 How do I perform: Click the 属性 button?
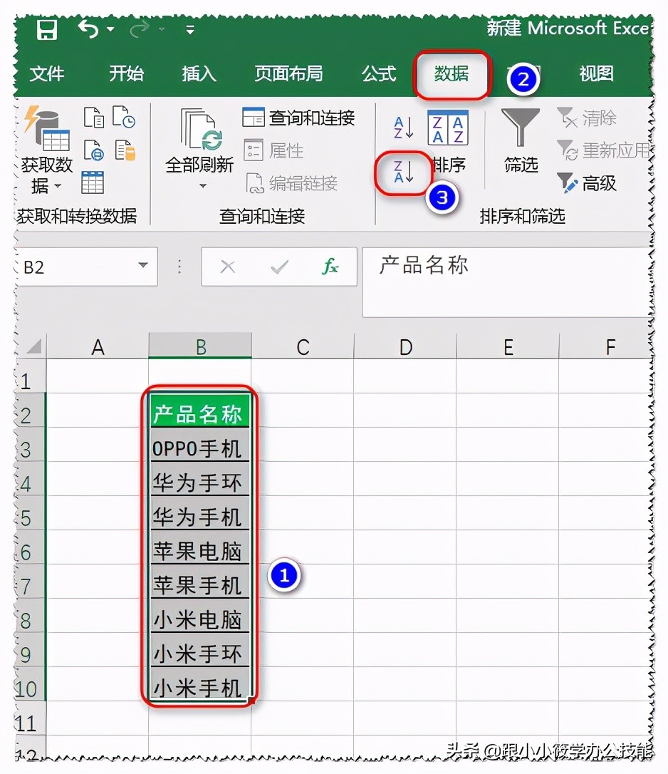[x=273, y=150]
